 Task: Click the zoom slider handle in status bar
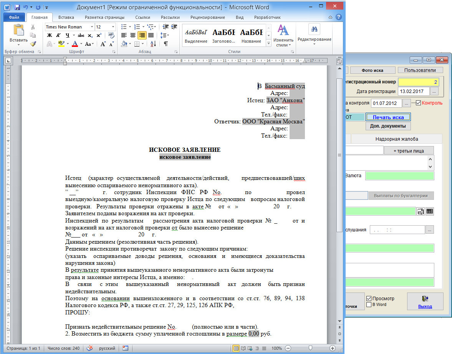310,348
